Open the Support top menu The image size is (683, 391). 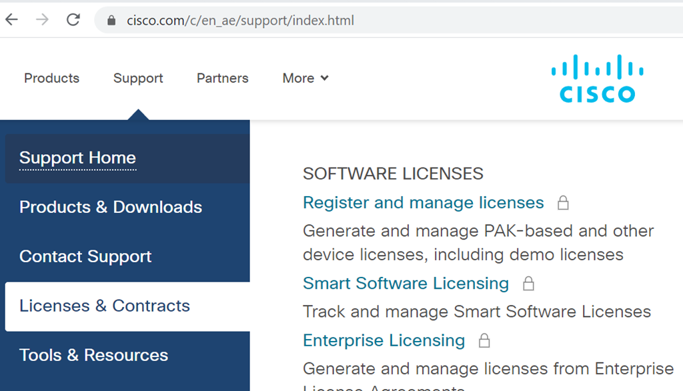point(138,78)
